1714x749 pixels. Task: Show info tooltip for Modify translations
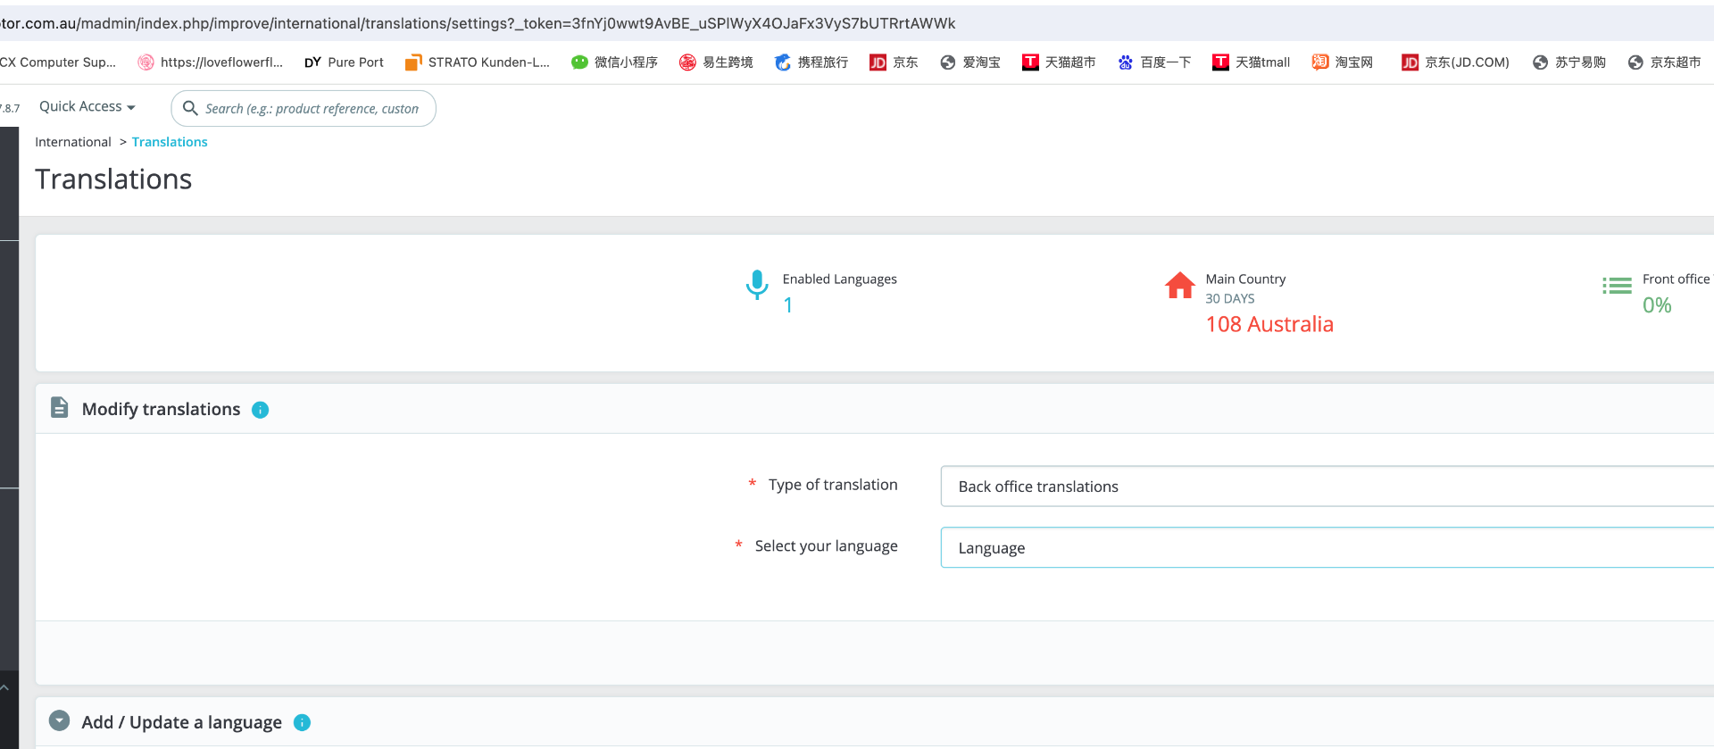tap(260, 410)
